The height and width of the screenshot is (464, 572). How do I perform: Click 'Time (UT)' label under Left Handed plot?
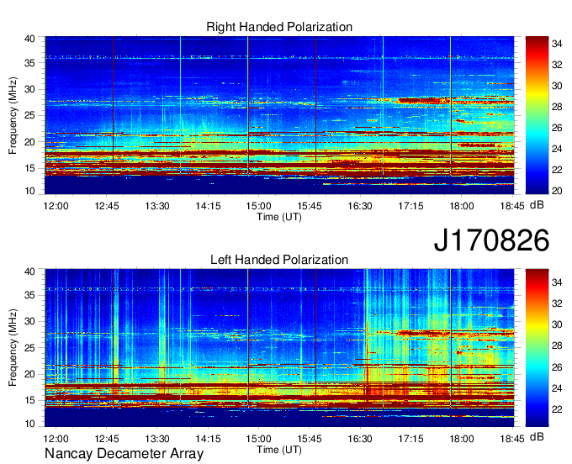(x=279, y=450)
